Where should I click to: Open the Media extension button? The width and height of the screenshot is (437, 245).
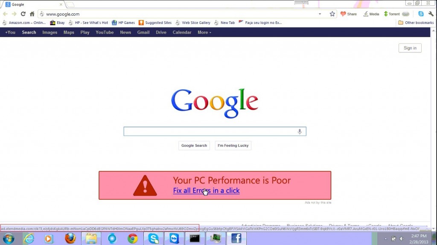[x=371, y=14]
